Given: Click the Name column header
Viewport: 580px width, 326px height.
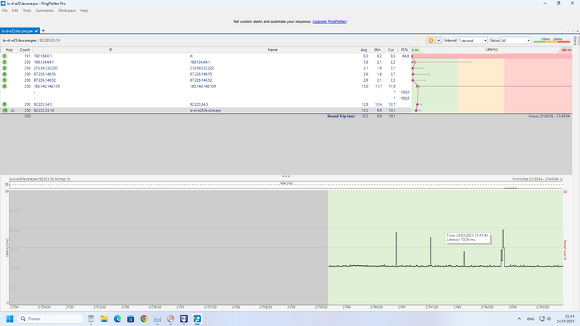Looking at the screenshot, I should [x=273, y=50].
